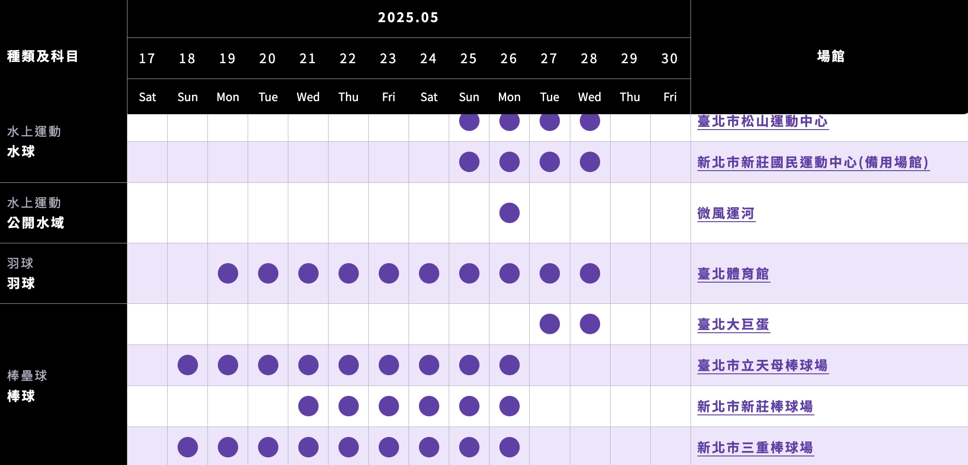Screen dimensions: 968x465
Task: Click badminton dot on Wednesday May 28
Action: coord(590,273)
